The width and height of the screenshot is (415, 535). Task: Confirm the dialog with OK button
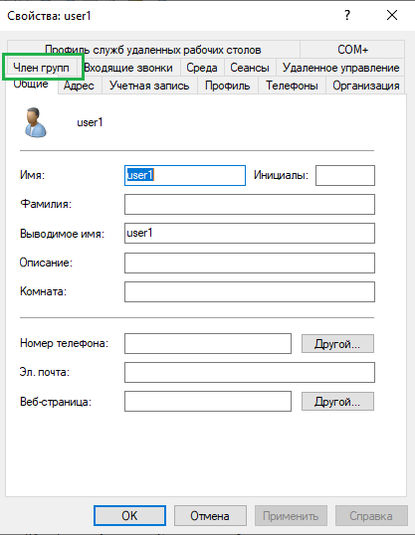[129, 515]
